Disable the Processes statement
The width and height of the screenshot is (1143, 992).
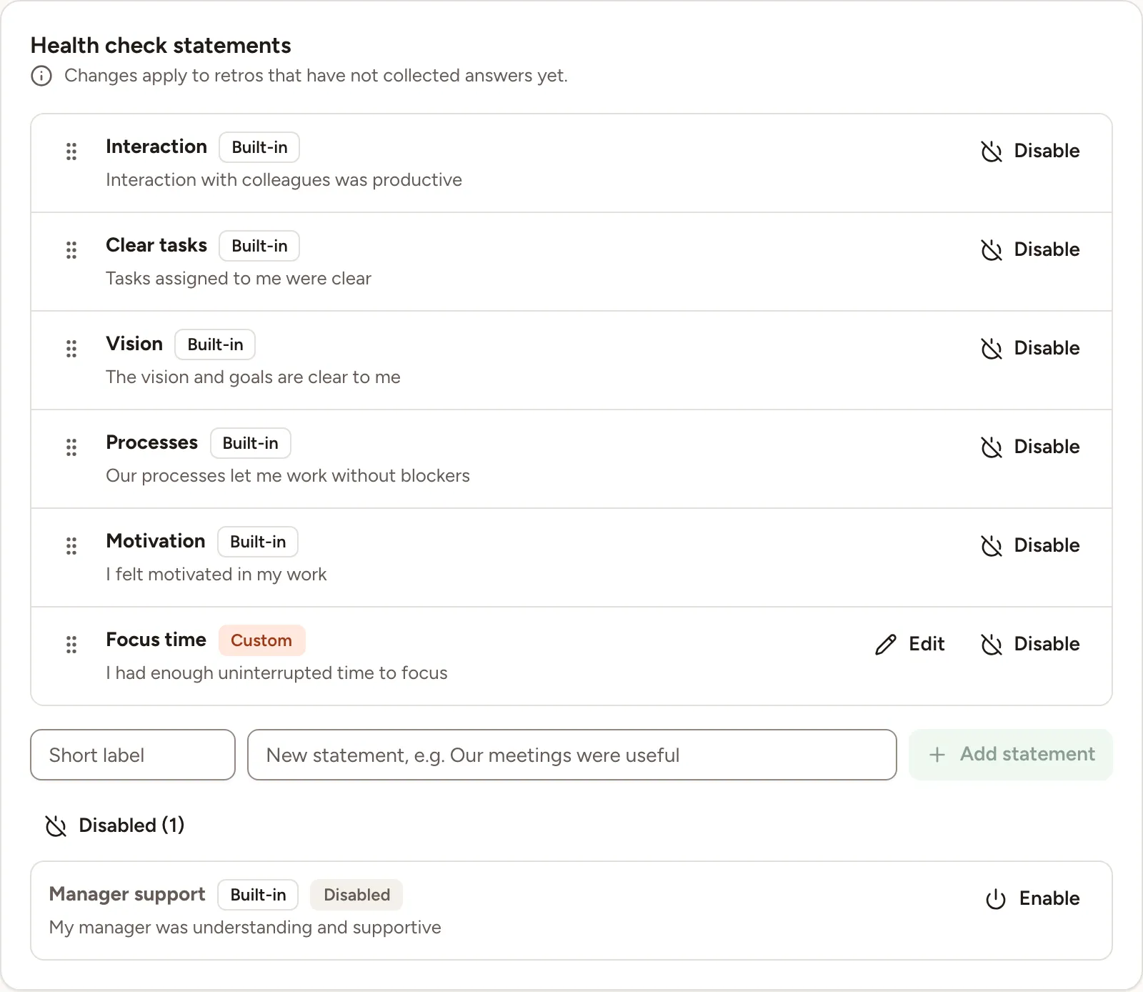coord(1030,447)
